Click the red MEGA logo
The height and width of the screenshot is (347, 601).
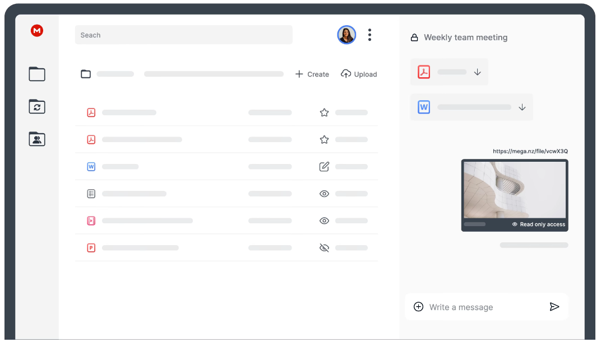point(37,31)
